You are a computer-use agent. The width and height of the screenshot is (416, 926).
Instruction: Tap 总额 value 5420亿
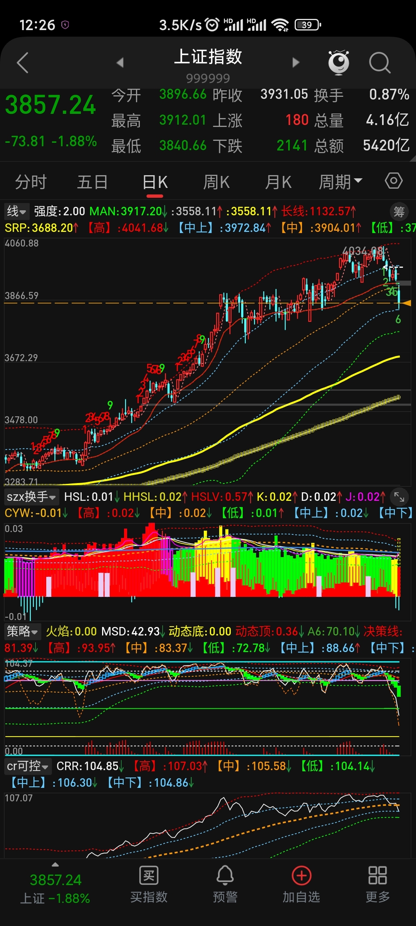pos(386,145)
